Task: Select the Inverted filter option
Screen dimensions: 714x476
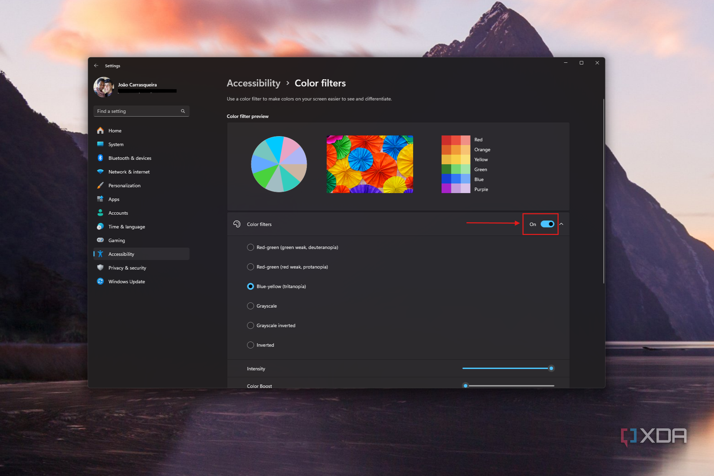Action: point(251,345)
